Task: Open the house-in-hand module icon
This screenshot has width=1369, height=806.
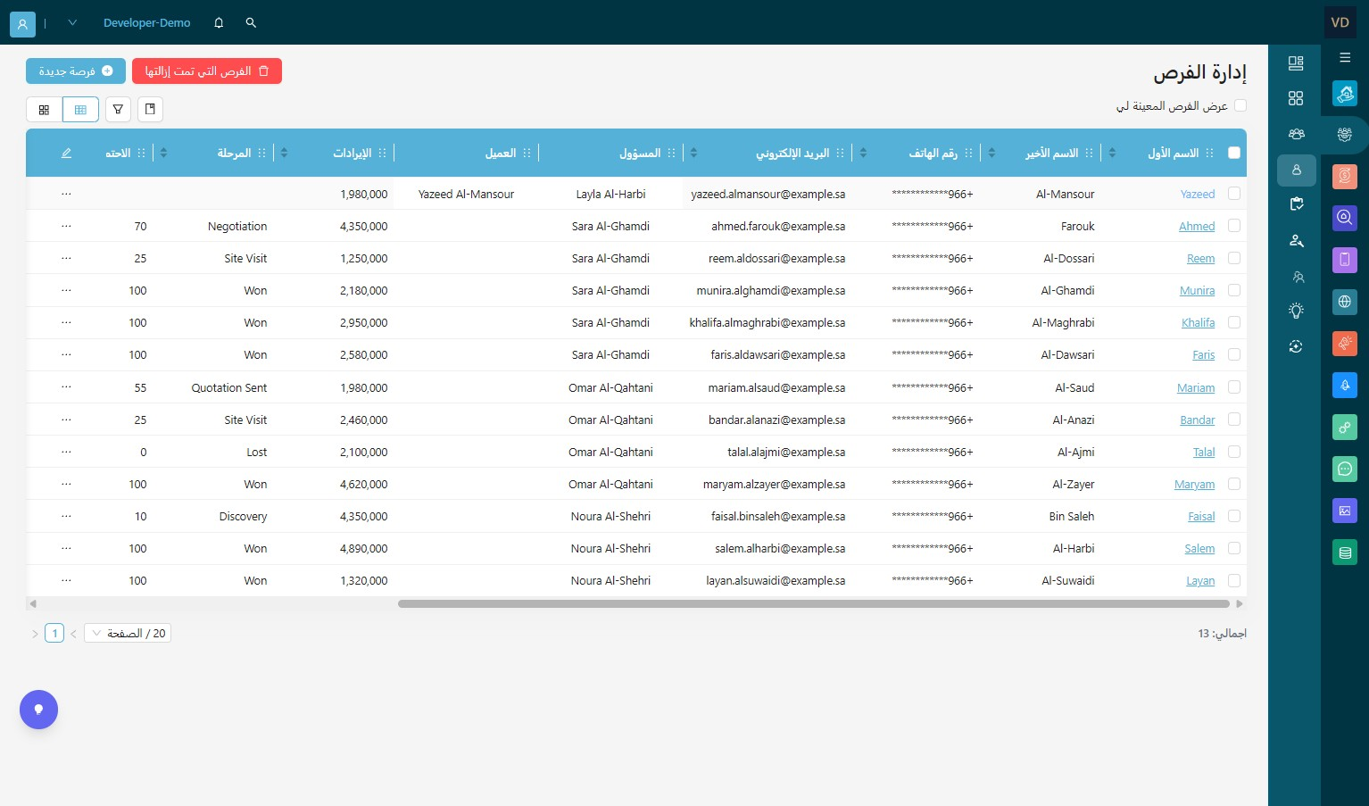Action: pos(1345,93)
